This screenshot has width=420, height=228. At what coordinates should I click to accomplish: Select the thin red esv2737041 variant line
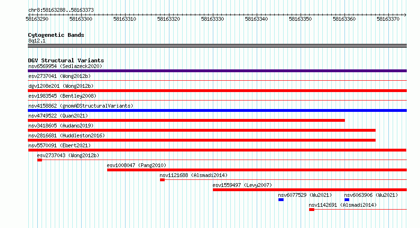217,80
